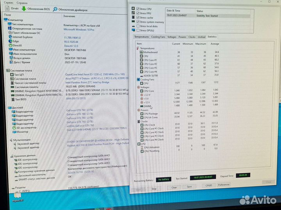Viewport: 281px width, 210px height.
Task: Click the green BIOS updates arrow icon
Action: click(24, 8)
